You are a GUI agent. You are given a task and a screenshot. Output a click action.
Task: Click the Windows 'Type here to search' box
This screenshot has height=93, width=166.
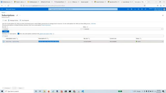tap(19, 91)
